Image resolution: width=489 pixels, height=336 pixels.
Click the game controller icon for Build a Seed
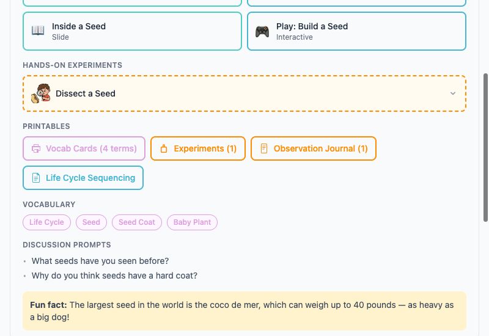(x=262, y=31)
